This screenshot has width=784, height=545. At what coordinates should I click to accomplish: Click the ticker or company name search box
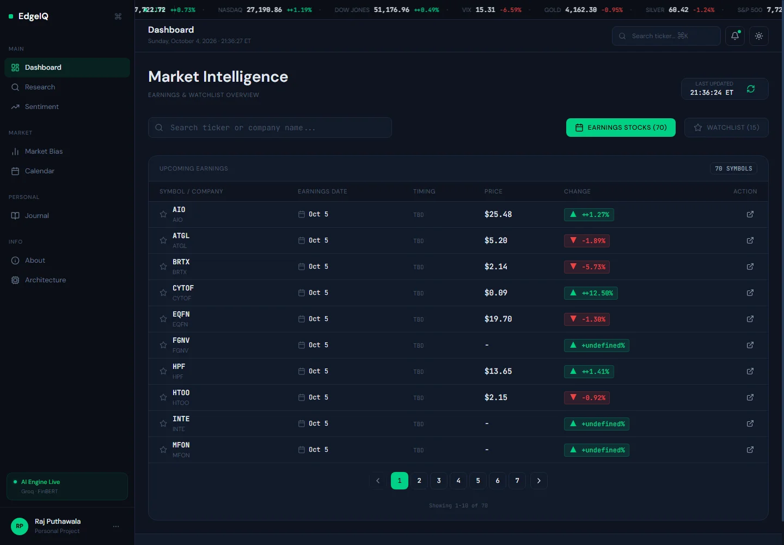[x=270, y=128]
